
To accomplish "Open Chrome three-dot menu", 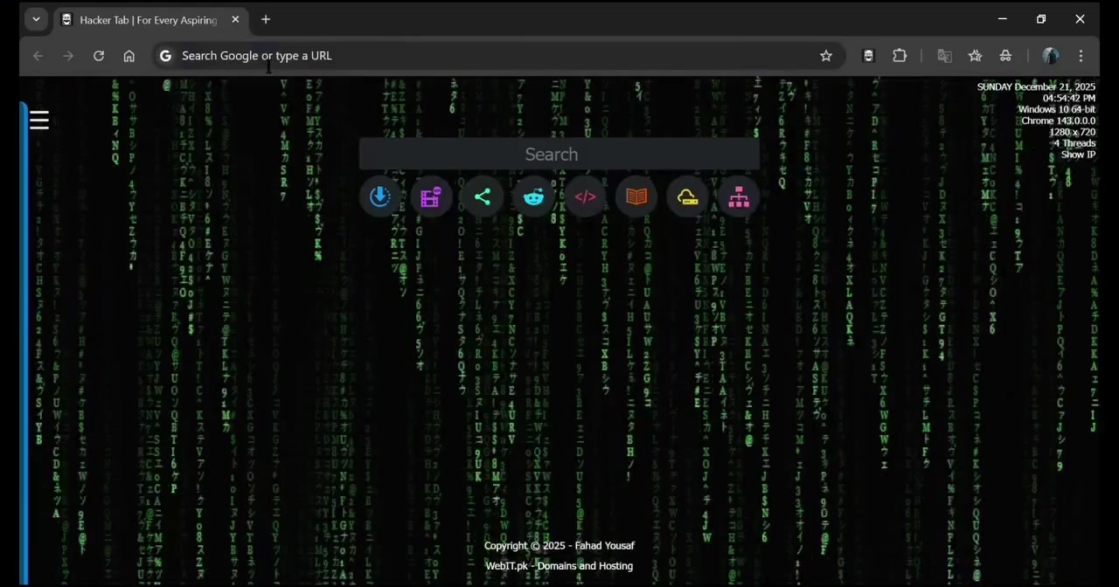I will (x=1081, y=56).
